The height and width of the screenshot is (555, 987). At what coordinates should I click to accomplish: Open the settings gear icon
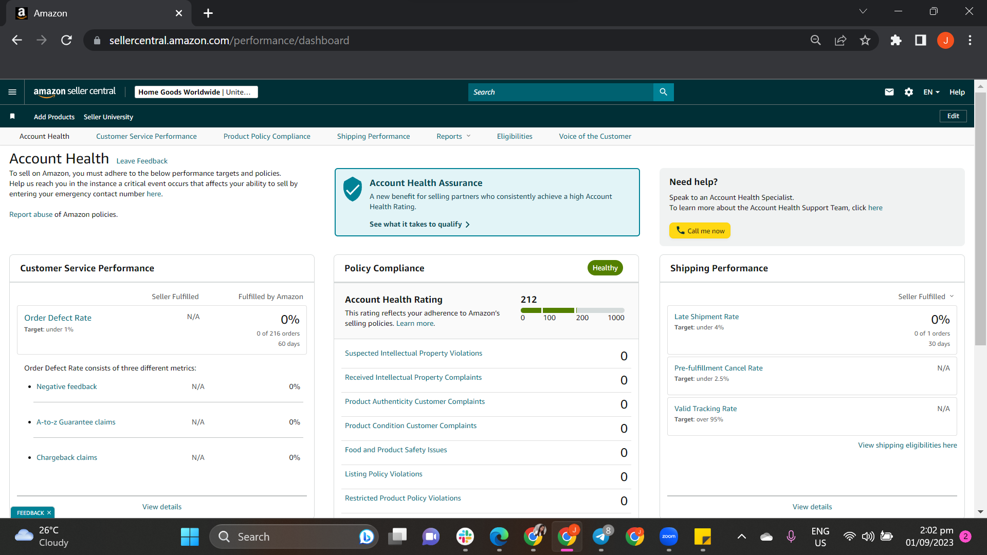click(x=909, y=92)
